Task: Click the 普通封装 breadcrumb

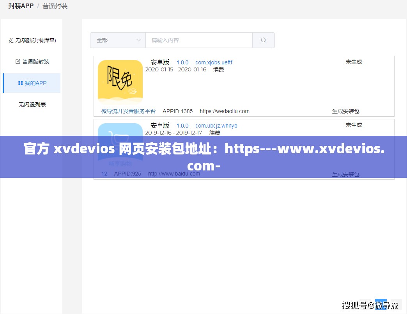Action: 55,6
